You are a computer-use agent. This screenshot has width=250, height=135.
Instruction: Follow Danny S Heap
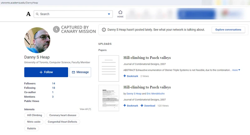(x=46, y=72)
